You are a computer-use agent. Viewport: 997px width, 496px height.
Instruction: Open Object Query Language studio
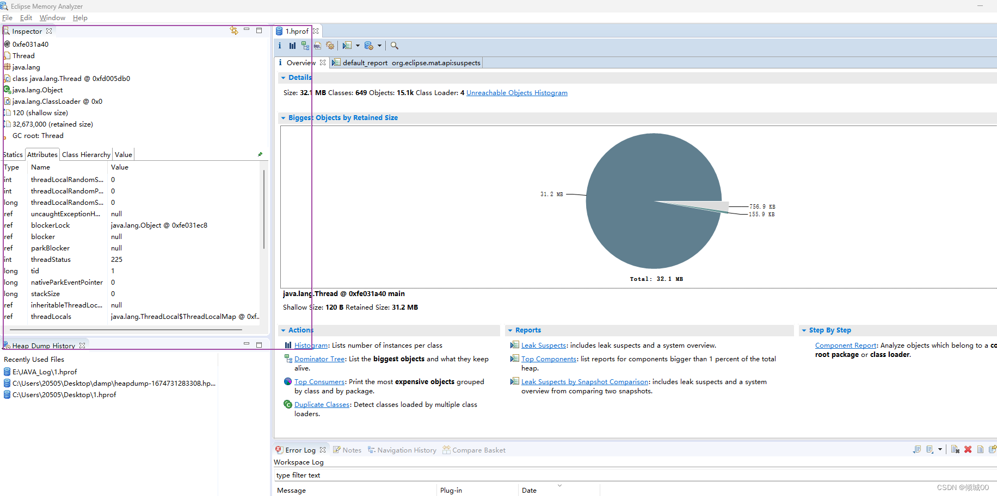pyautogui.click(x=317, y=46)
